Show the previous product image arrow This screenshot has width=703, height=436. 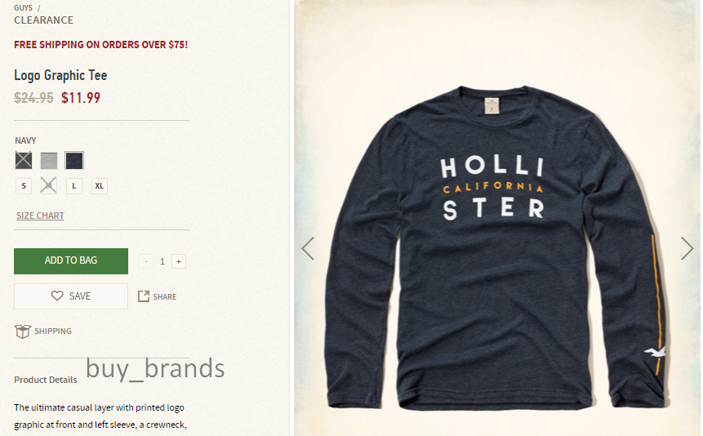(308, 248)
